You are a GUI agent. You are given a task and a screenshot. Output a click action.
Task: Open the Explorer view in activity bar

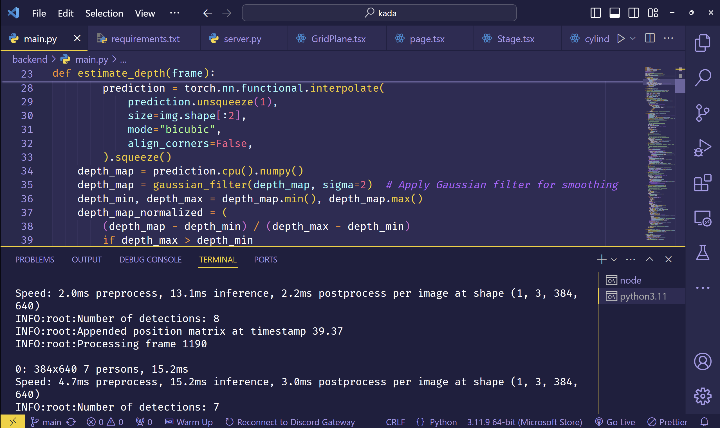coord(702,43)
